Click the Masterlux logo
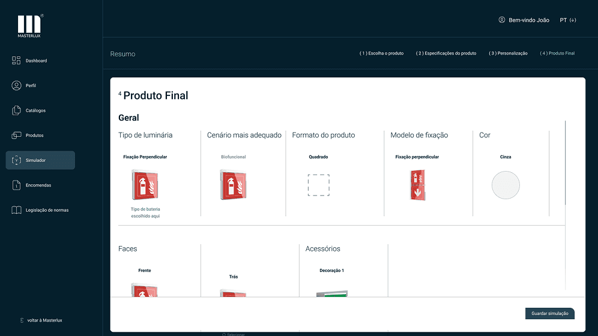 click(x=29, y=26)
